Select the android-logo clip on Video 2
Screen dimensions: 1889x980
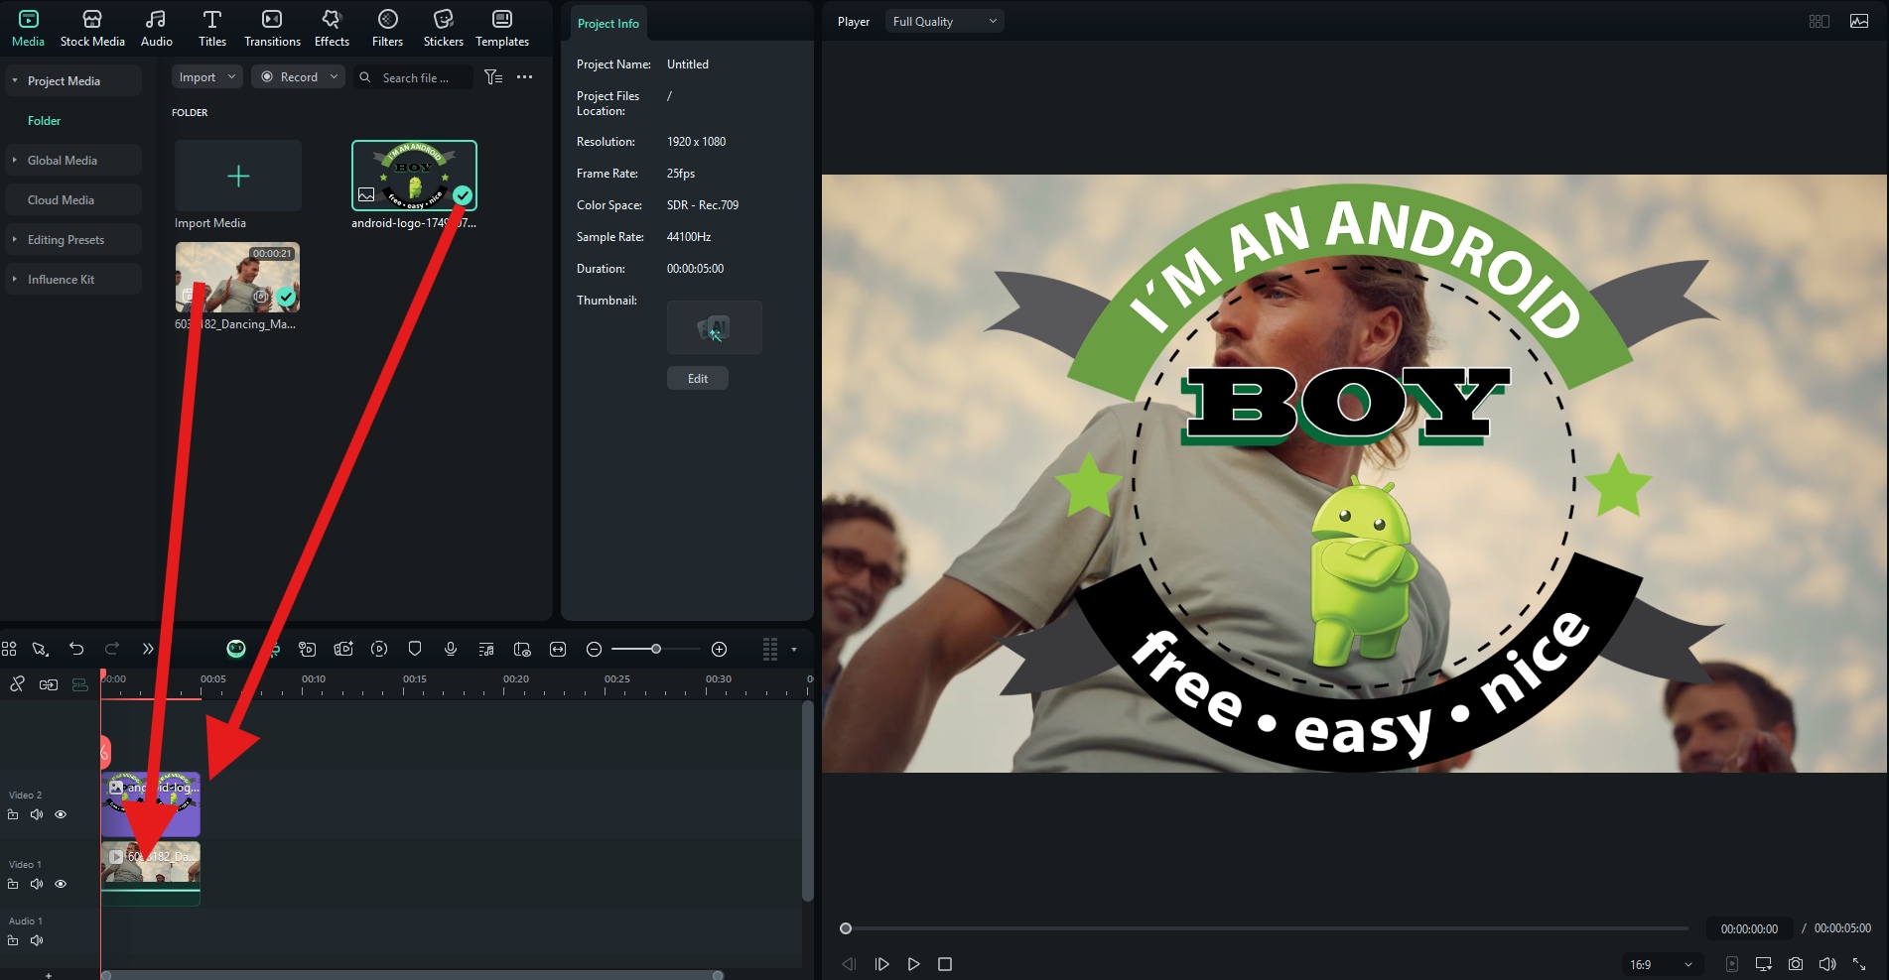coord(151,803)
